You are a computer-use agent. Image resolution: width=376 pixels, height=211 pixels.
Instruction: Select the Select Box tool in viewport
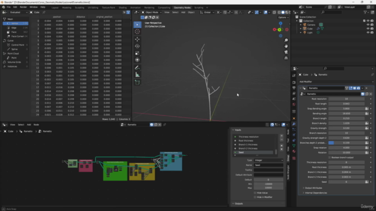click(x=137, y=25)
